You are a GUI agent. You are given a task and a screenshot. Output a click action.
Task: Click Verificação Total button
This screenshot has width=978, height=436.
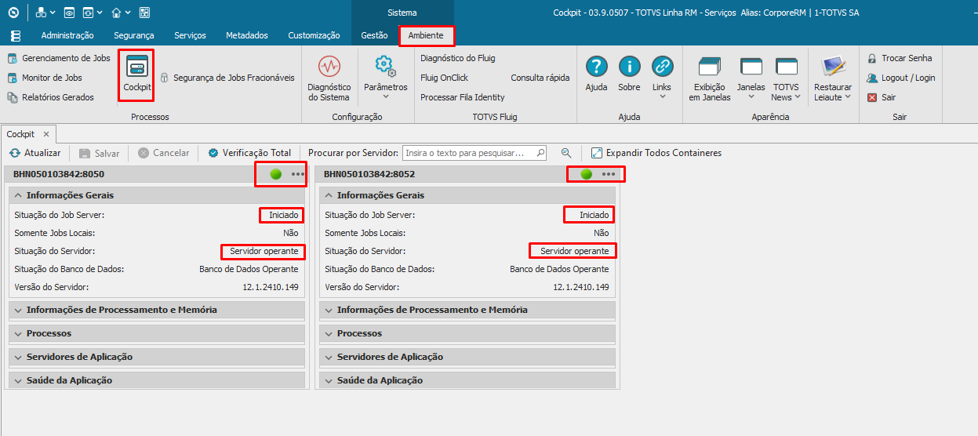click(249, 153)
